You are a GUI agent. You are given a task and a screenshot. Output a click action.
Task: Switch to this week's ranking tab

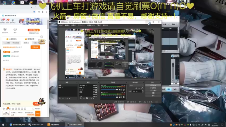16,43
